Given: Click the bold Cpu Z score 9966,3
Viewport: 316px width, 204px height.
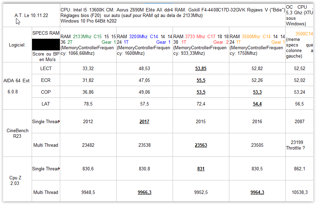Looking at the screenshot, I should (144, 192).
